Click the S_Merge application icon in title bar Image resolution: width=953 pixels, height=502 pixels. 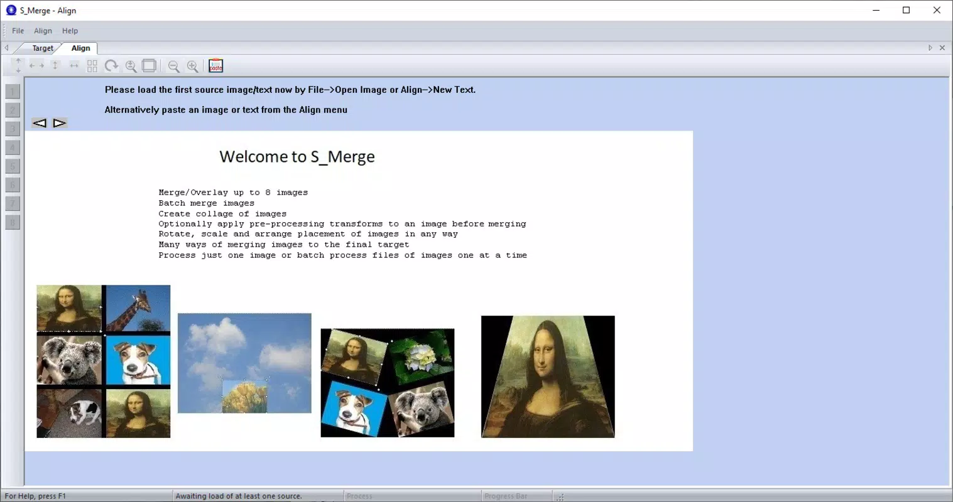11,10
